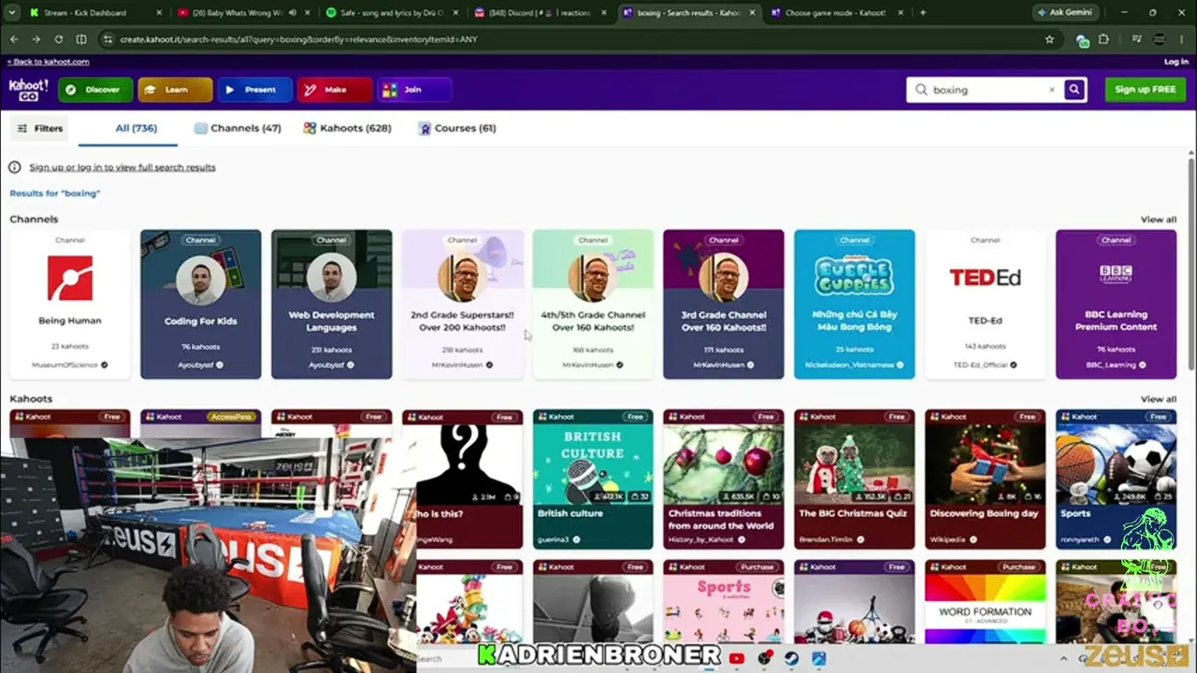Reload the page
This screenshot has height=673, width=1197.
[x=58, y=39]
